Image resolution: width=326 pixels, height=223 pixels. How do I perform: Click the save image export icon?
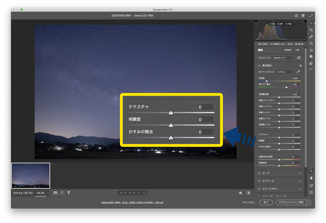click(x=296, y=16)
